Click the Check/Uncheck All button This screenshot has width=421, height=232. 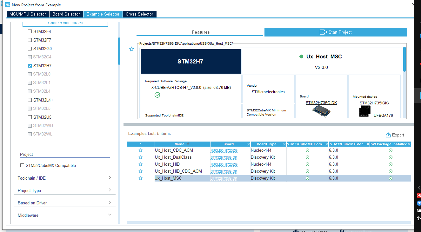click(x=65, y=23)
